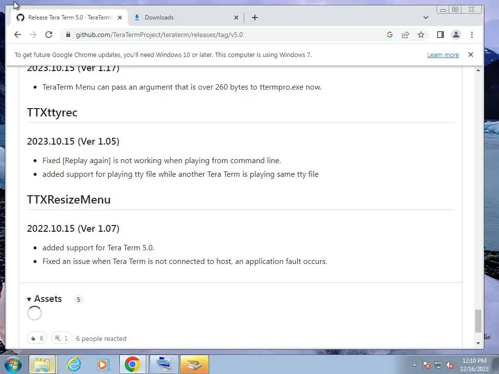The image size is (499, 374).
Task: Click the scrollbar up arrow
Action: pyautogui.click(x=478, y=70)
